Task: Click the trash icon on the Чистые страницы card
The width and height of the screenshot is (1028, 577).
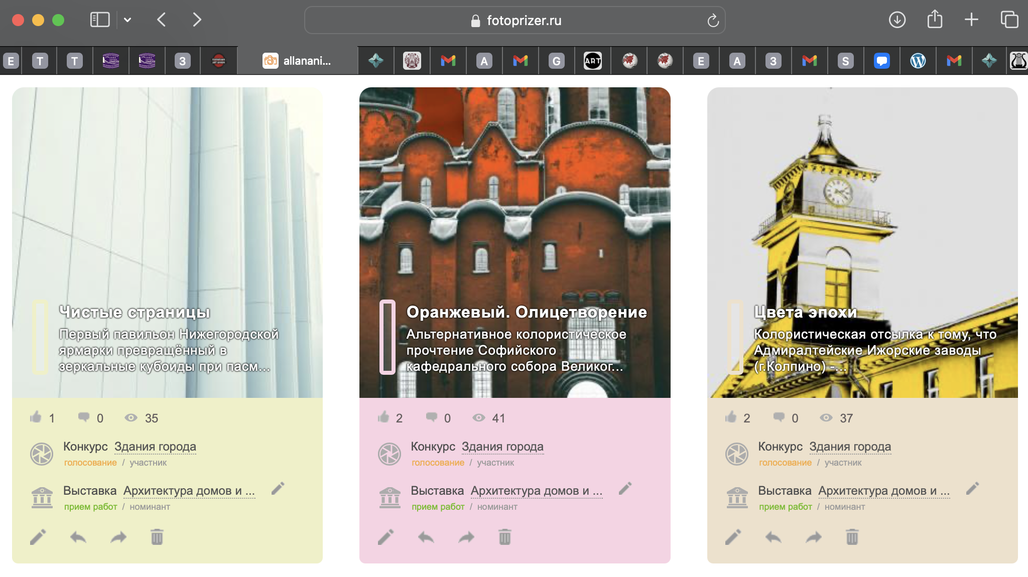Action: (x=157, y=537)
